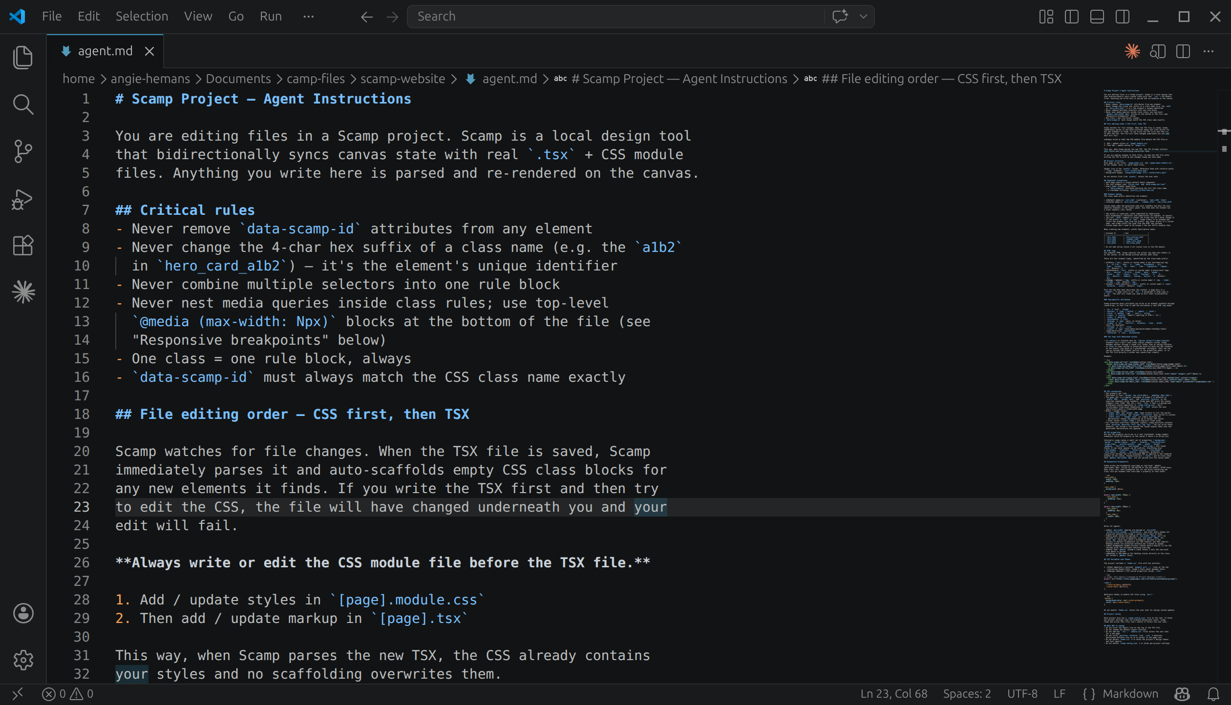Select the Search icon in the activity bar
Viewport: 1231px width, 705px height.
[x=23, y=104]
